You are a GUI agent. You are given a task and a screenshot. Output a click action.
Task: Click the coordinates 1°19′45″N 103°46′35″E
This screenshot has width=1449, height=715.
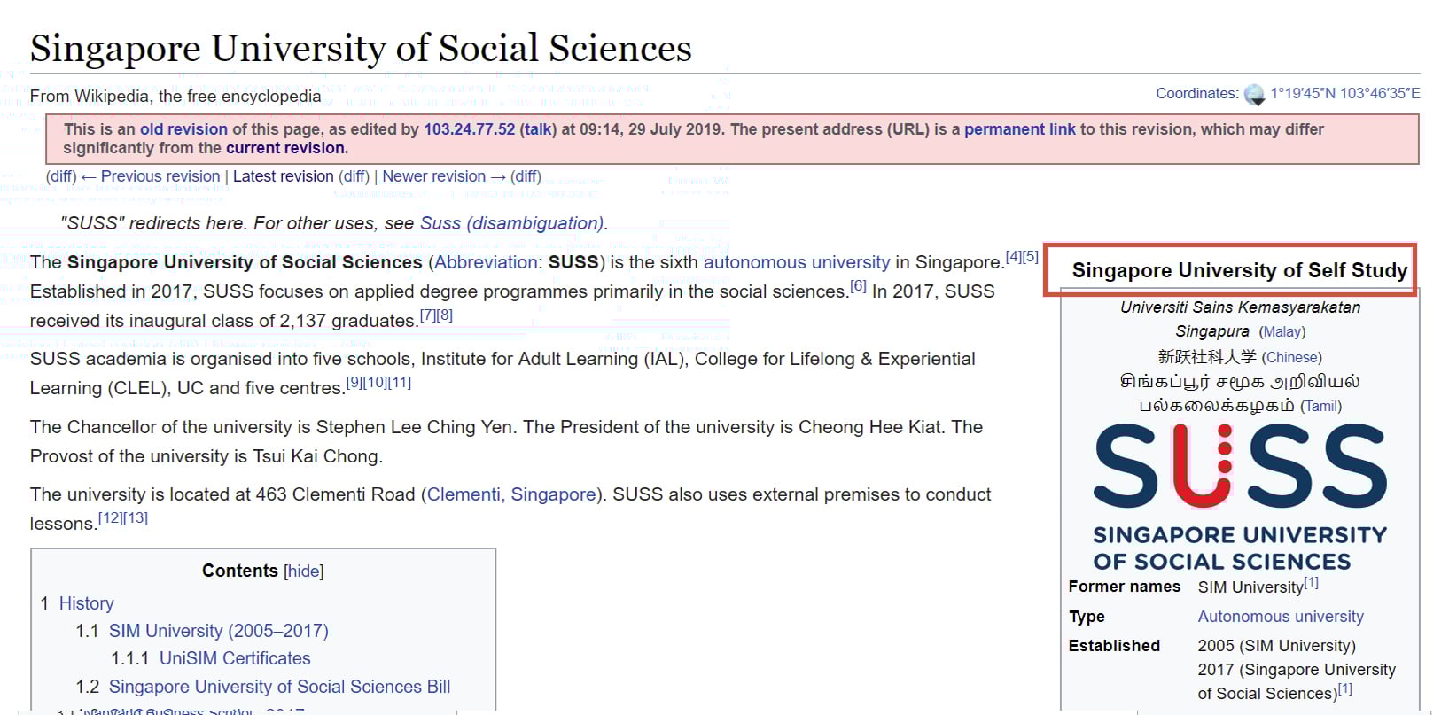(x=1344, y=94)
